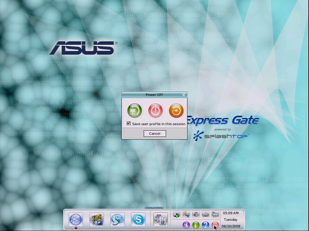The width and height of the screenshot is (309, 231).
Task: View system information with the green info icon
Action: click(196, 225)
